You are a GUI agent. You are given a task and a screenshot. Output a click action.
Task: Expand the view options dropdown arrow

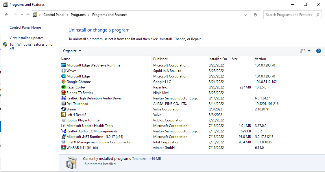(309, 51)
